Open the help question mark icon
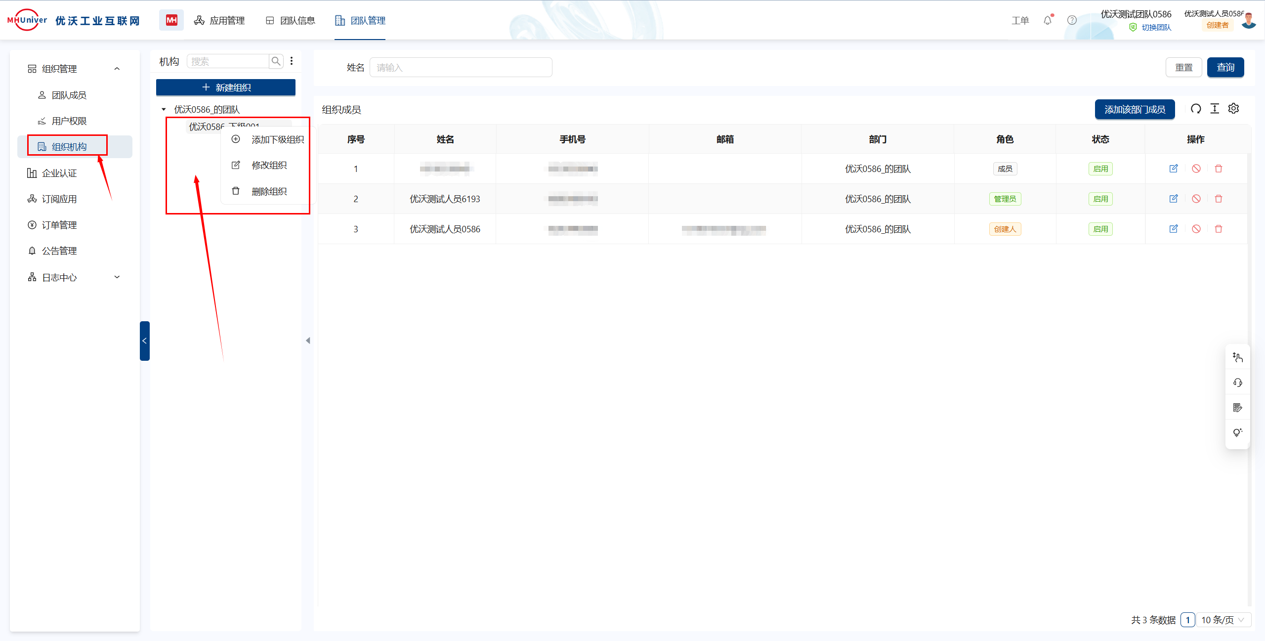Viewport: 1265px width, 641px height. tap(1072, 20)
